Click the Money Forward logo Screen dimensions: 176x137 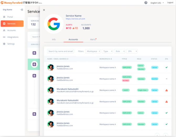(x=21, y=3)
